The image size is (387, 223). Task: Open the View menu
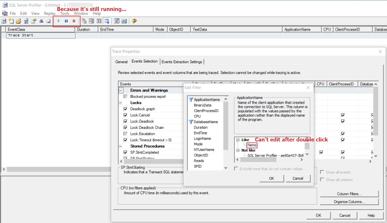coord(35,13)
